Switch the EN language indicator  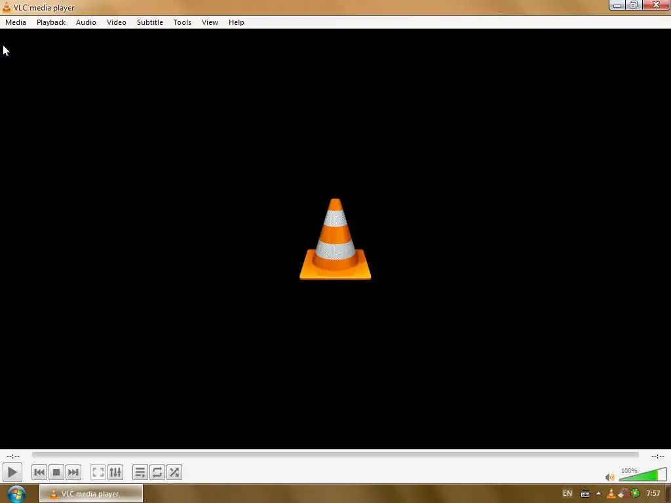(567, 494)
